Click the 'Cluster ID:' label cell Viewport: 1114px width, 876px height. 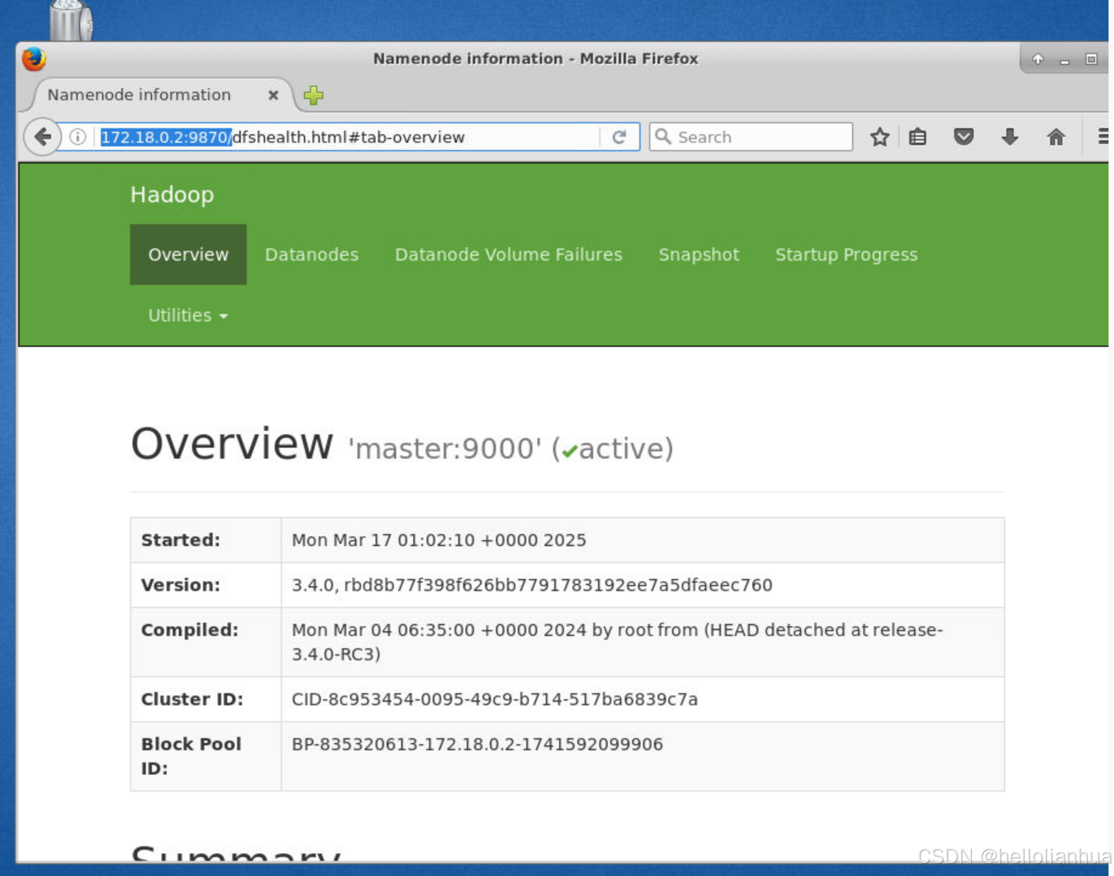pyautogui.click(x=205, y=699)
